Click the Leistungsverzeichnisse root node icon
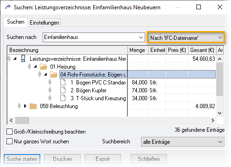Viewport: 231px width, 167px height. click(x=23, y=59)
